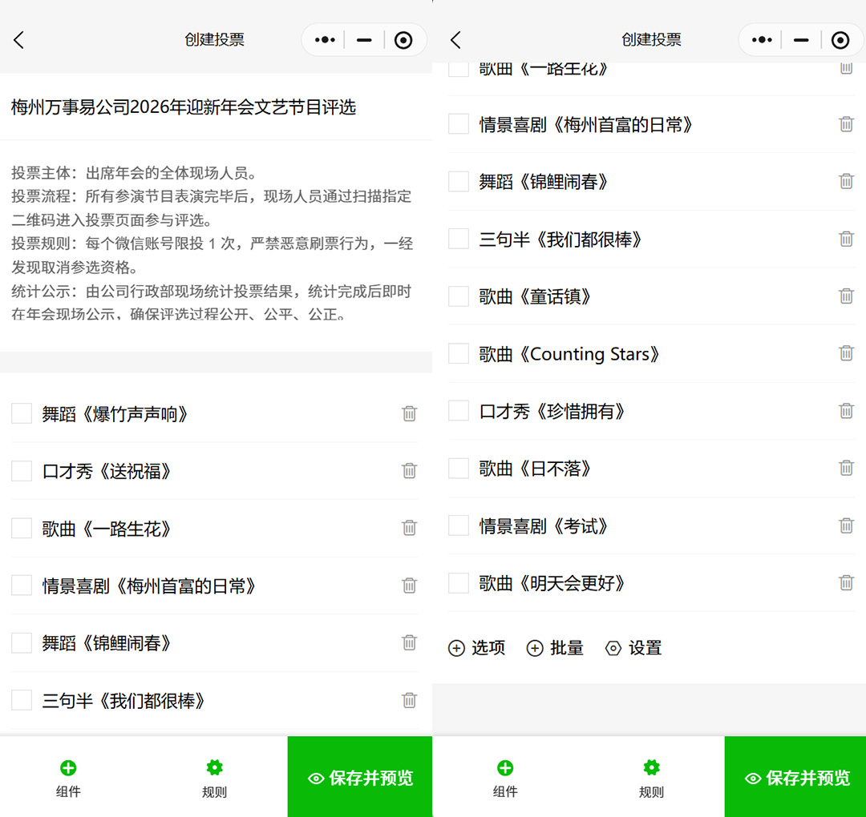Delete the 歌曲《Counting Stars》 entry
Viewport: 866px width, 817px height.
[846, 353]
